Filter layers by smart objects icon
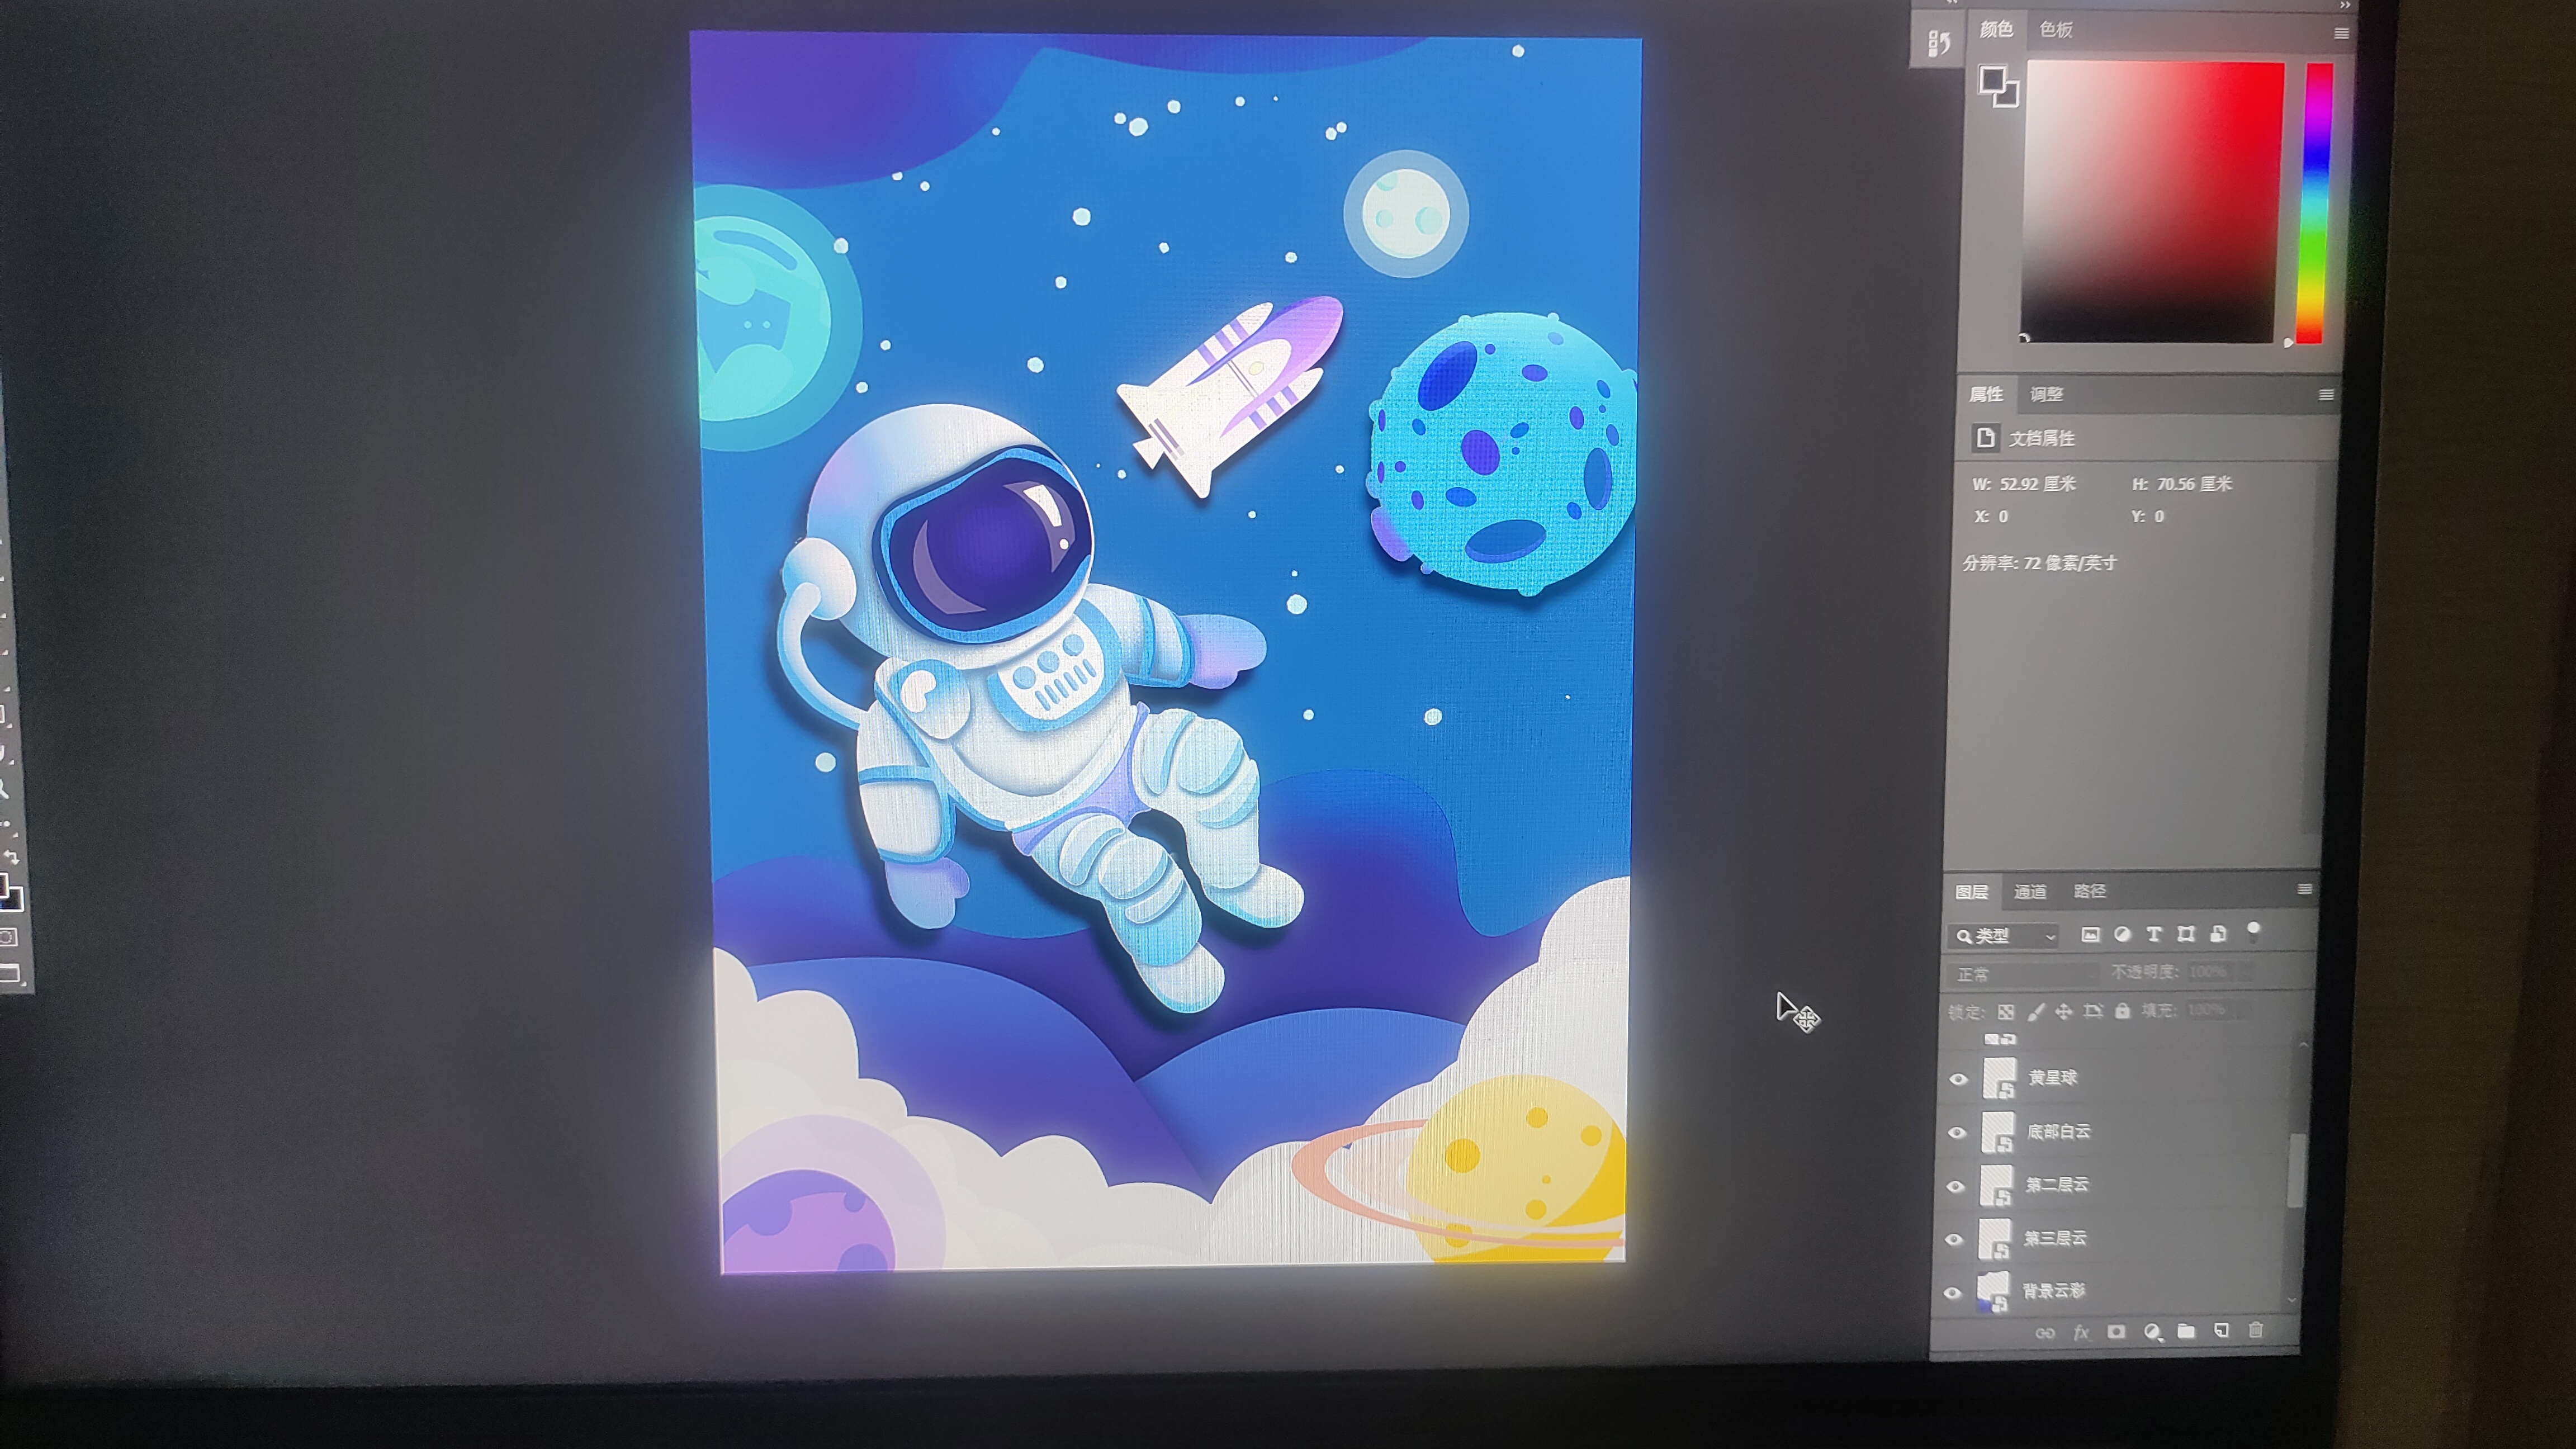 [2218, 934]
